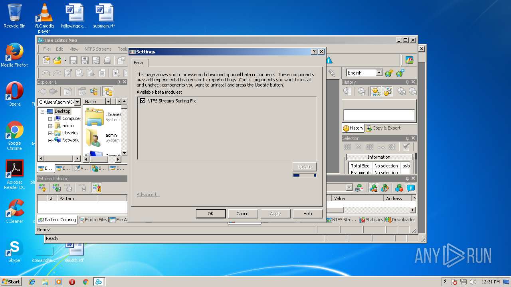Click the taskbar clock showing 12:31 PM
Image resolution: width=511 pixels, height=287 pixels.
491,282
